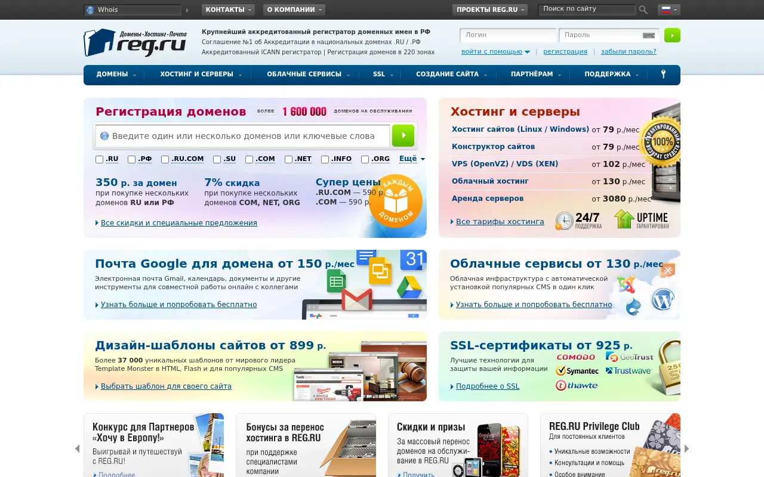Click the Пароль input field

click(609, 35)
